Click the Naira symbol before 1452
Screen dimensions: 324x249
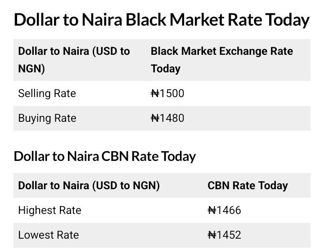(x=211, y=235)
